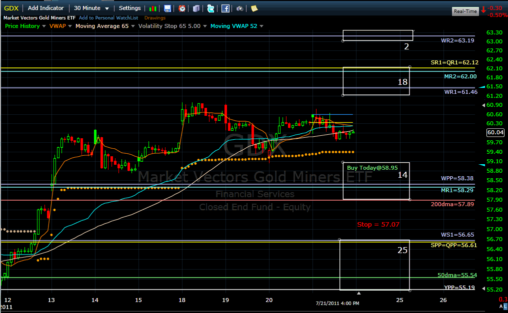
Task: Click the Add Indicator menu item
Action: (45, 8)
